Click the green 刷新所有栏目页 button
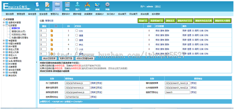234x109 pixels. [x=185, y=21]
